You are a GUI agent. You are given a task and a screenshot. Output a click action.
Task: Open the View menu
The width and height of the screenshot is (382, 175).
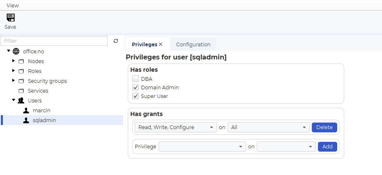point(13,5)
